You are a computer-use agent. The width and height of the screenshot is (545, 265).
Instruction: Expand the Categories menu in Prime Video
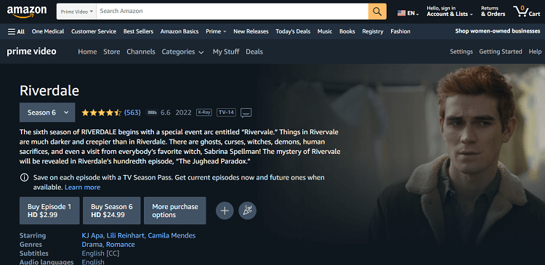tap(182, 52)
